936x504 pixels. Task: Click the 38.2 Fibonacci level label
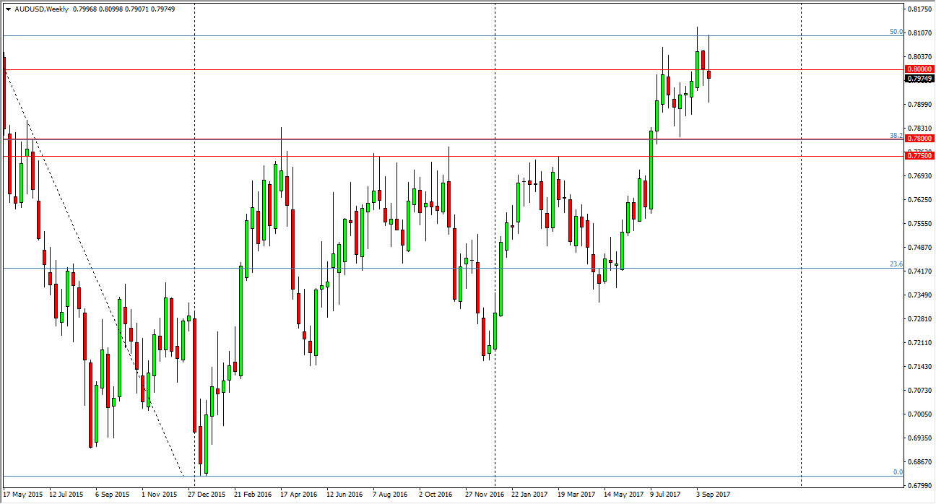(896, 135)
